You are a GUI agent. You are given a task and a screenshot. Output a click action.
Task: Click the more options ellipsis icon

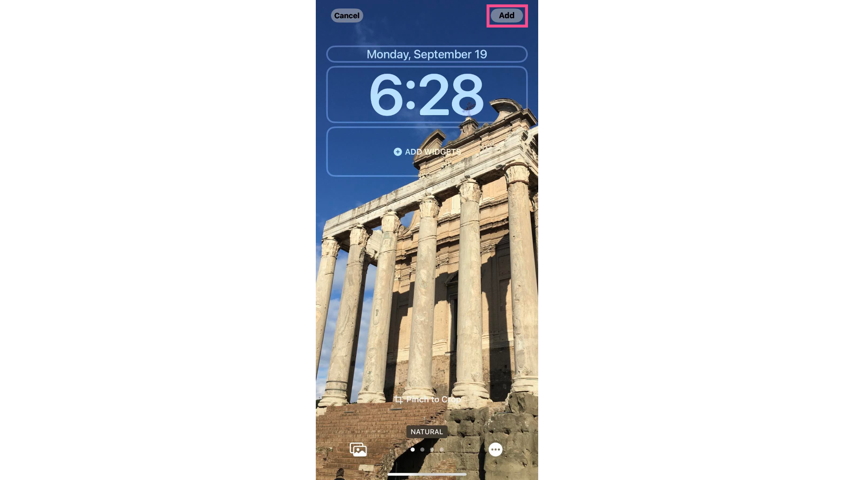(495, 449)
